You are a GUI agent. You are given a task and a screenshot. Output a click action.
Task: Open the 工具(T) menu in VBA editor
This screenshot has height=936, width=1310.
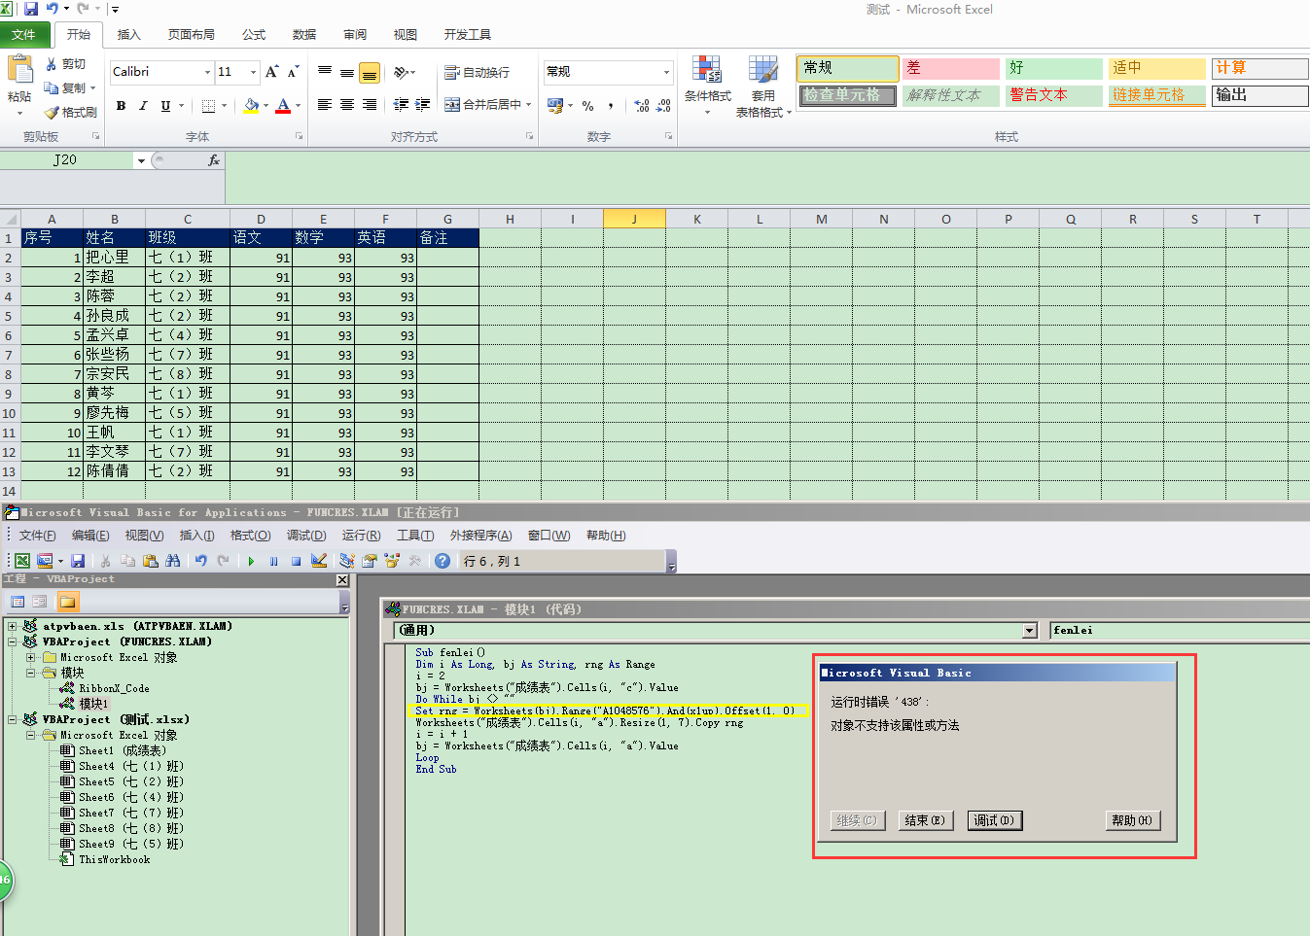coord(415,536)
